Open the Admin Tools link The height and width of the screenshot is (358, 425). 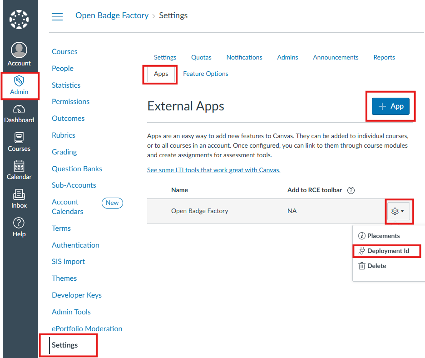71,312
